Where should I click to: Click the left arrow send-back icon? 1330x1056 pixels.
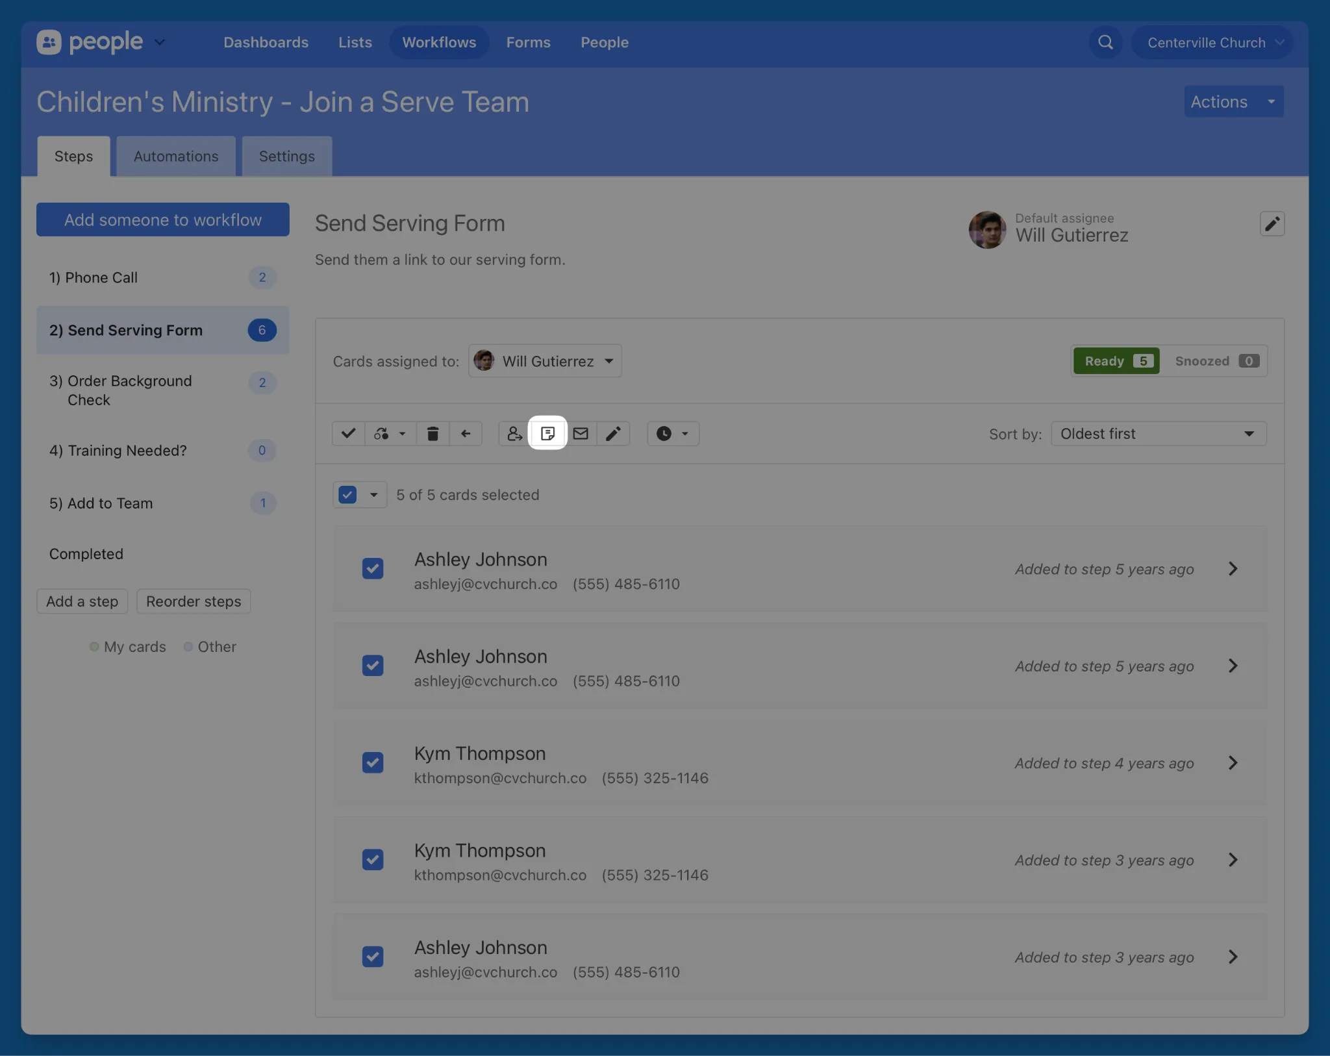tap(466, 433)
